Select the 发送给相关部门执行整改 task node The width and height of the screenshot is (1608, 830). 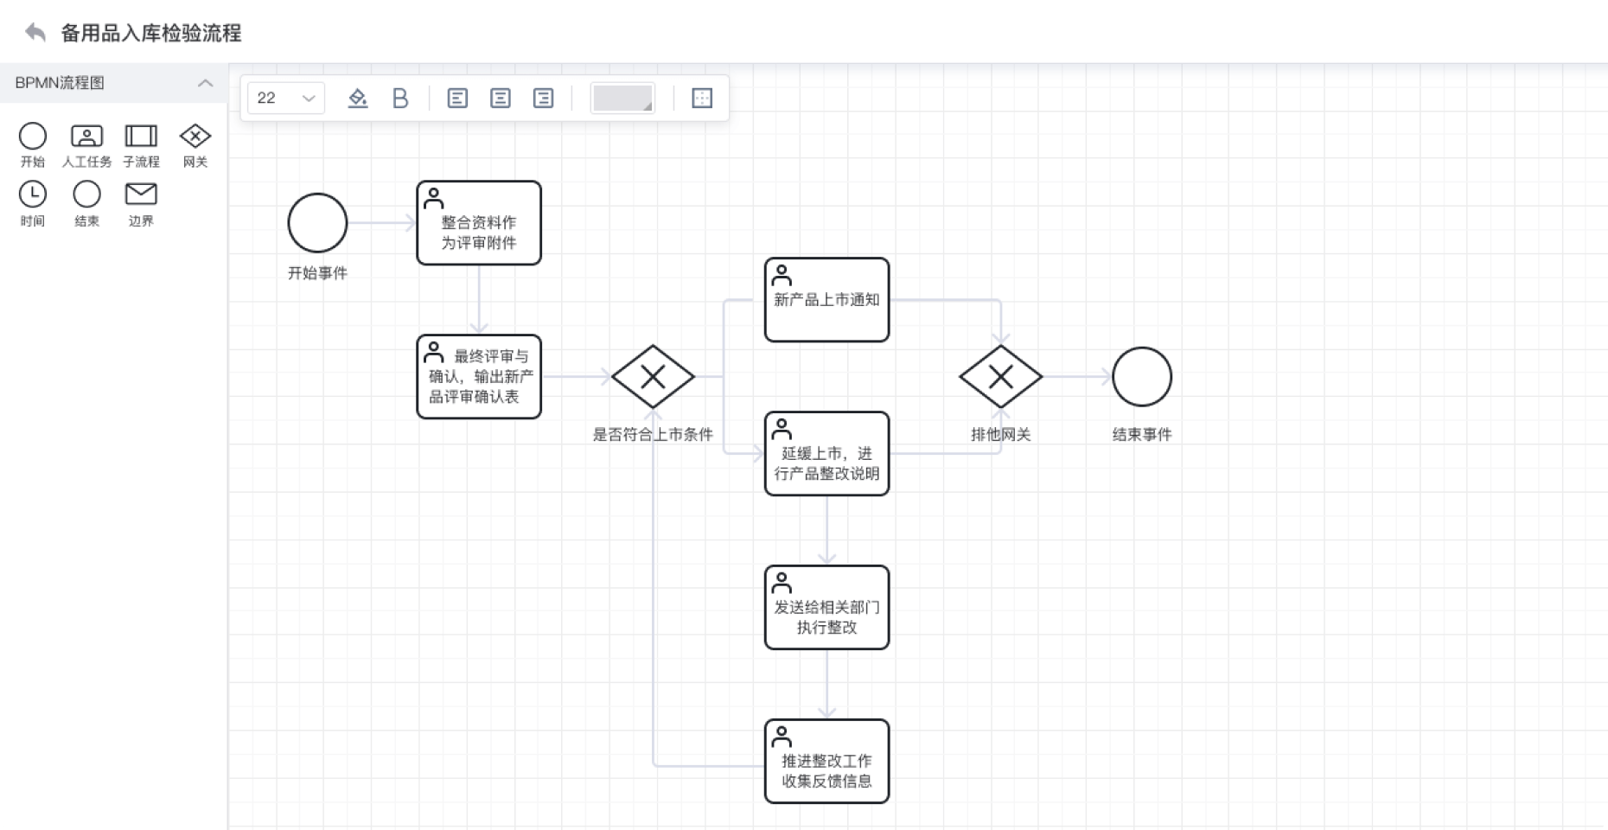[x=826, y=608]
